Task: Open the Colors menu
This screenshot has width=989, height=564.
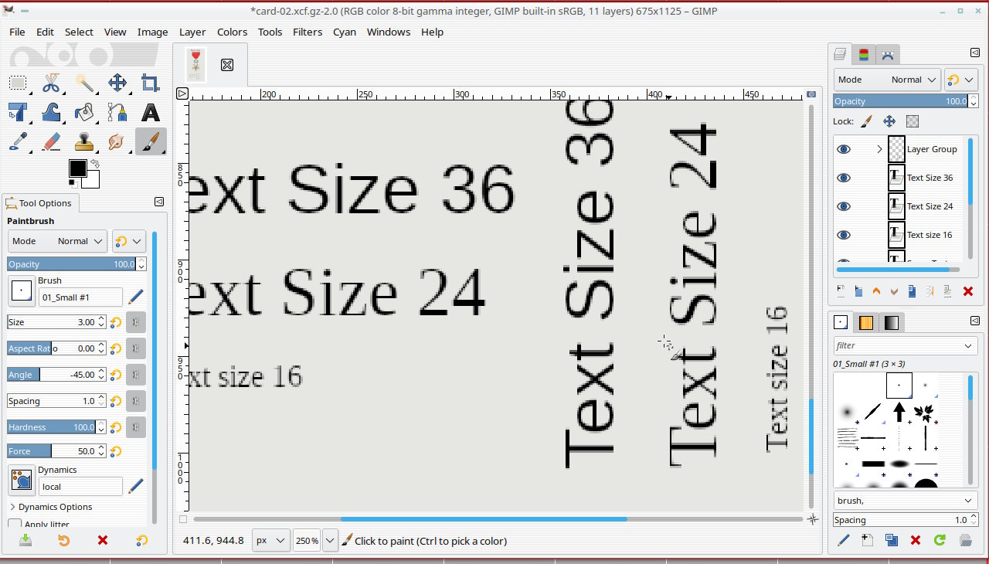Action: coord(232,32)
